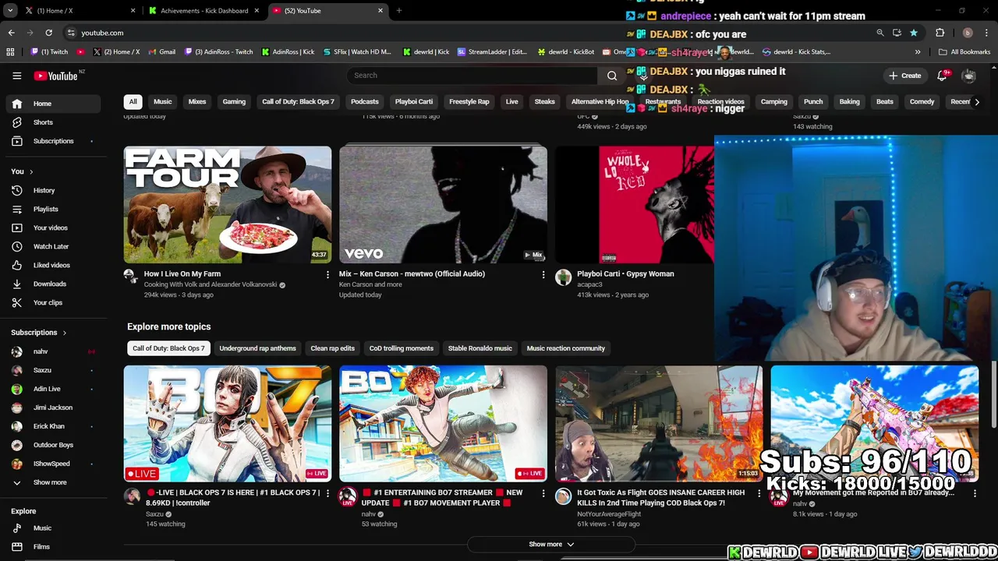Select the Gaming filter chip

(x=234, y=102)
